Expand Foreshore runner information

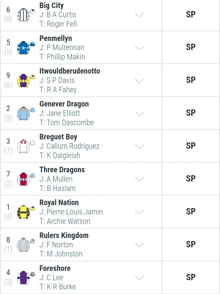[140, 278]
